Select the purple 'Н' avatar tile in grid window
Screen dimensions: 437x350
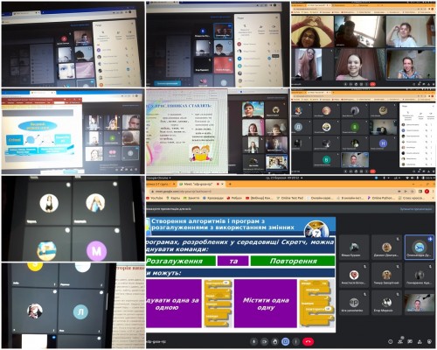(383, 143)
